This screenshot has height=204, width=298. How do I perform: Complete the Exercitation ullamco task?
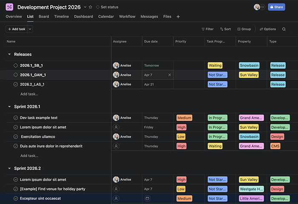16,137
